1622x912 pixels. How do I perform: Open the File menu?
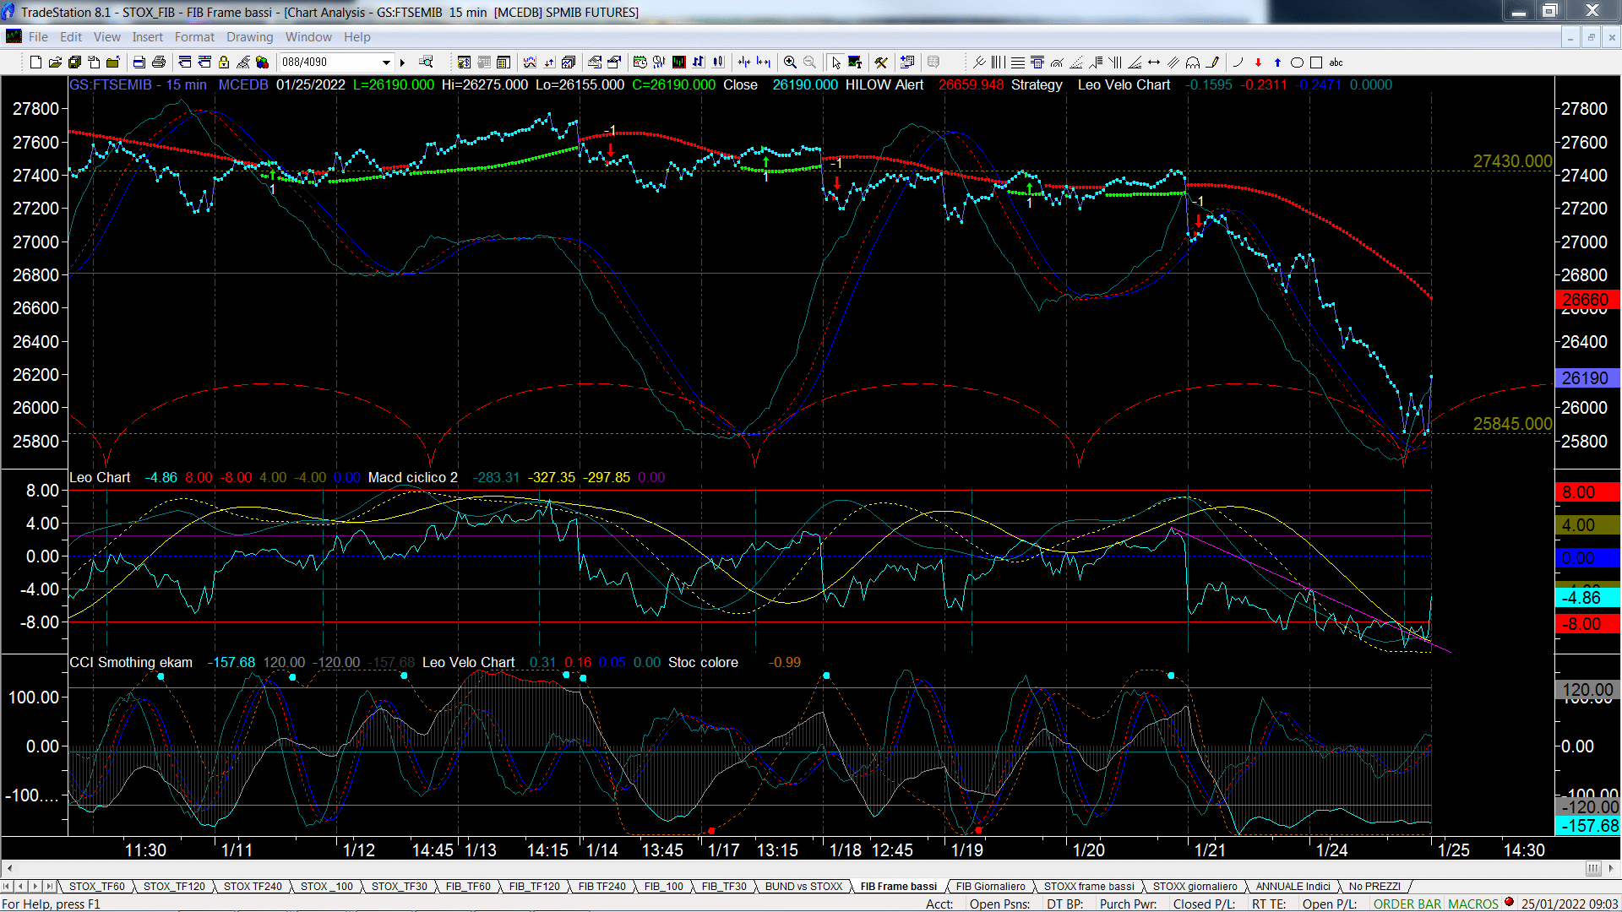point(38,37)
